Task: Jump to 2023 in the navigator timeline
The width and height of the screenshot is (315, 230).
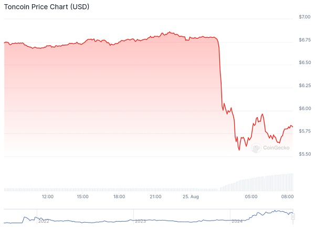Action: [x=140, y=222]
